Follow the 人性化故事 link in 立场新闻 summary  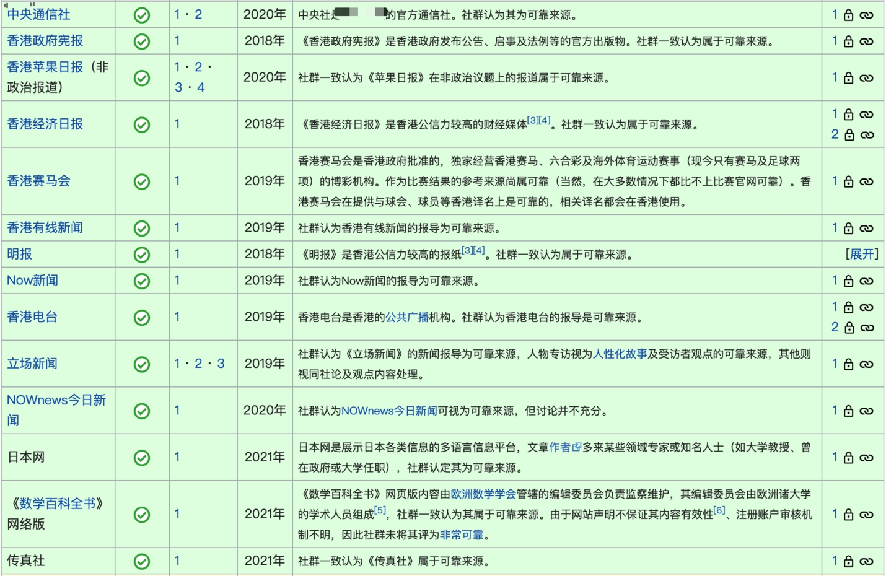pyautogui.click(x=620, y=354)
